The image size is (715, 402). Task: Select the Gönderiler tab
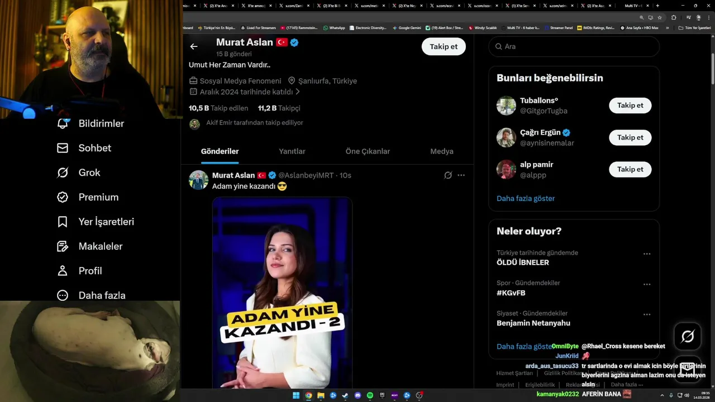pyautogui.click(x=220, y=151)
